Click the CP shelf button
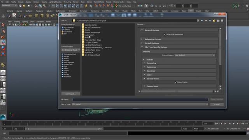Image resolution: width=249 pixels, height=140 pixels. 9,16
